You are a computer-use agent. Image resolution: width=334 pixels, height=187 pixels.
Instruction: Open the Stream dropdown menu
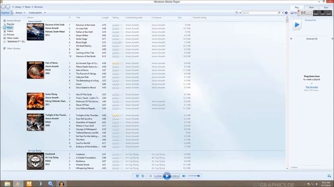(20, 12)
